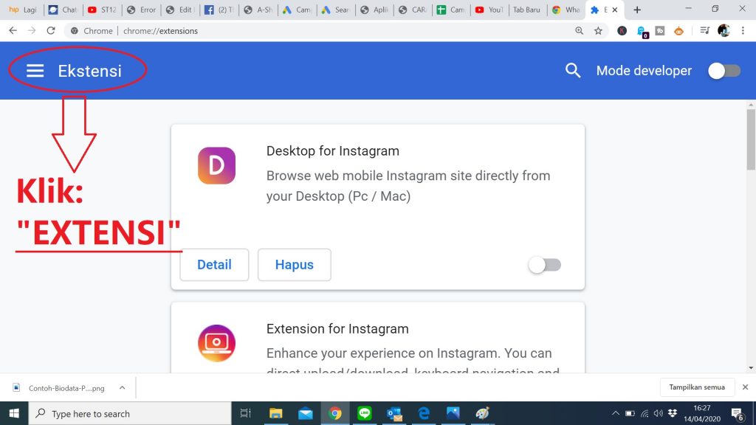Open the LINE app from the taskbar
This screenshot has height=425, width=756.
364,413
